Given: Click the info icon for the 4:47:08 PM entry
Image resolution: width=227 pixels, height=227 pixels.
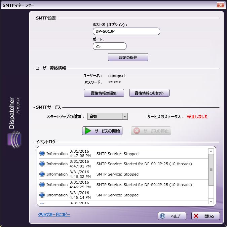Looking at the screenshot, I should click(42, 153).
